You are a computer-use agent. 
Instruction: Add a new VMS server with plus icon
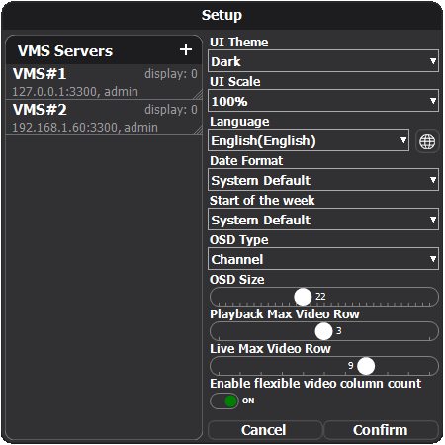(x=186, y=49)
